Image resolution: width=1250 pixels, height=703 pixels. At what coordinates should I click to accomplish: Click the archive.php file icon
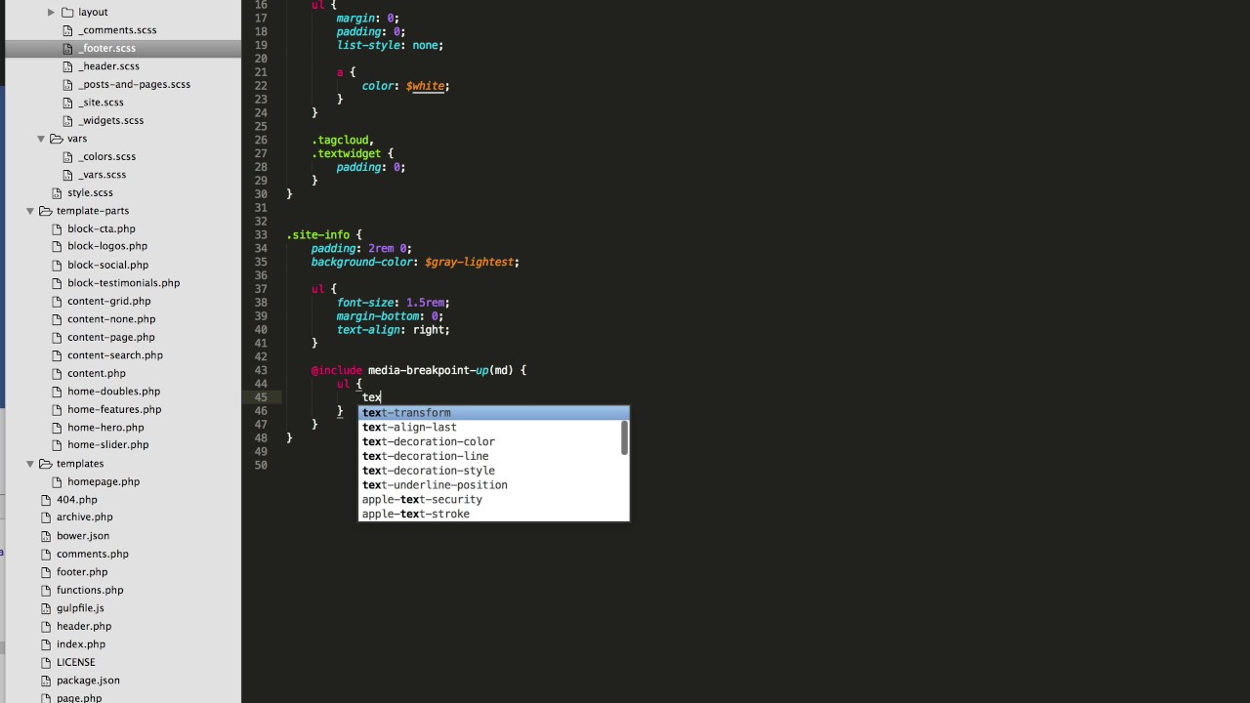[46, 517]
